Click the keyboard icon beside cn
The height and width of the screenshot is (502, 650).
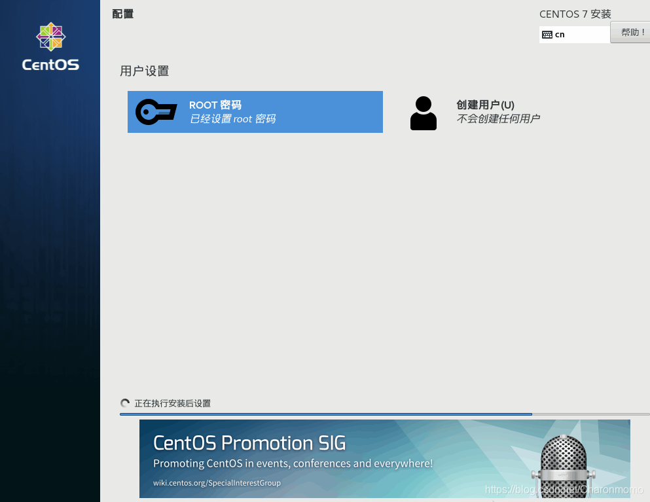coord(547,35)
